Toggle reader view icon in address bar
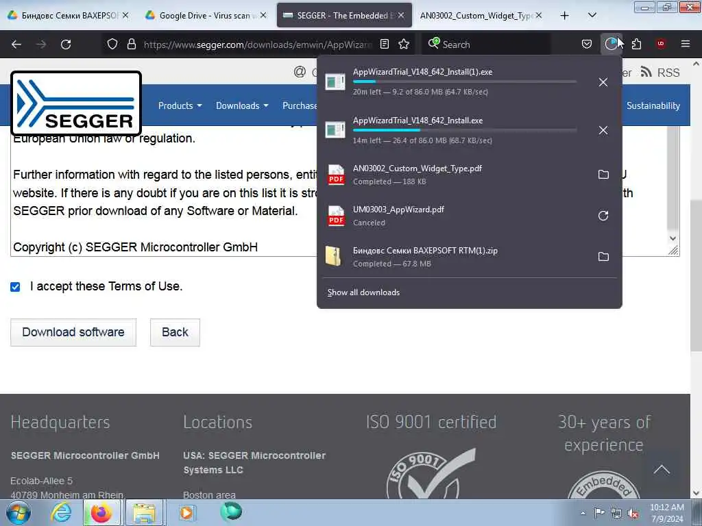Viewport: 702px width, 526px height. [x=384, y=44]
